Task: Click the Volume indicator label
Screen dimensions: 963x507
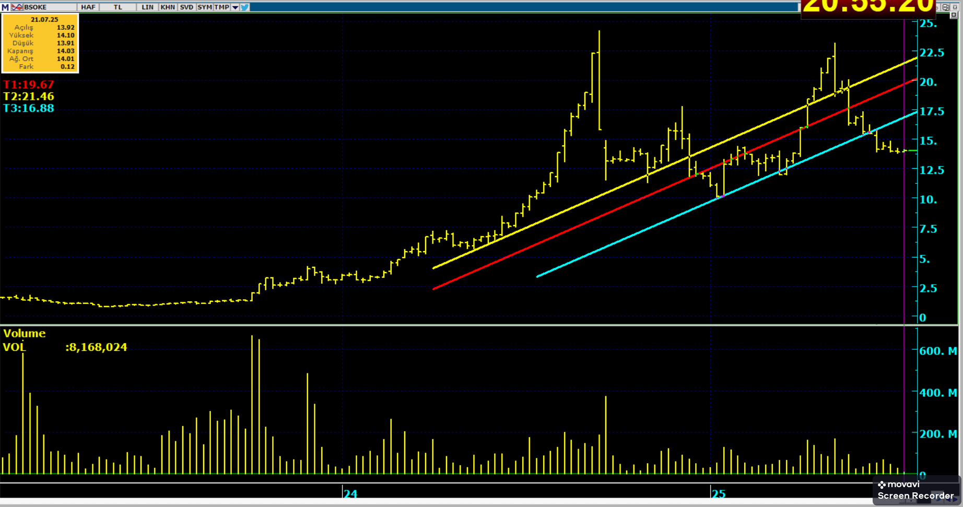Action: [x=25, y=334]
